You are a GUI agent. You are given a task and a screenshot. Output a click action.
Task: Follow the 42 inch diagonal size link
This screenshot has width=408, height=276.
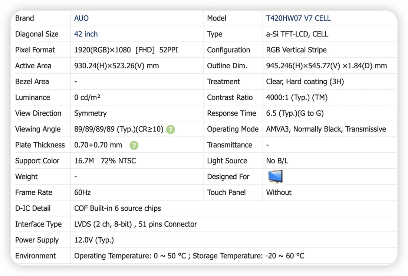tap(86, 34)
